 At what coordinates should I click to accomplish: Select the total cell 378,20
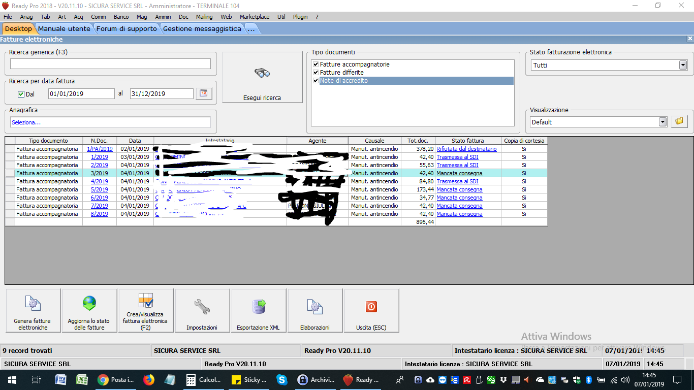[418, 149]
